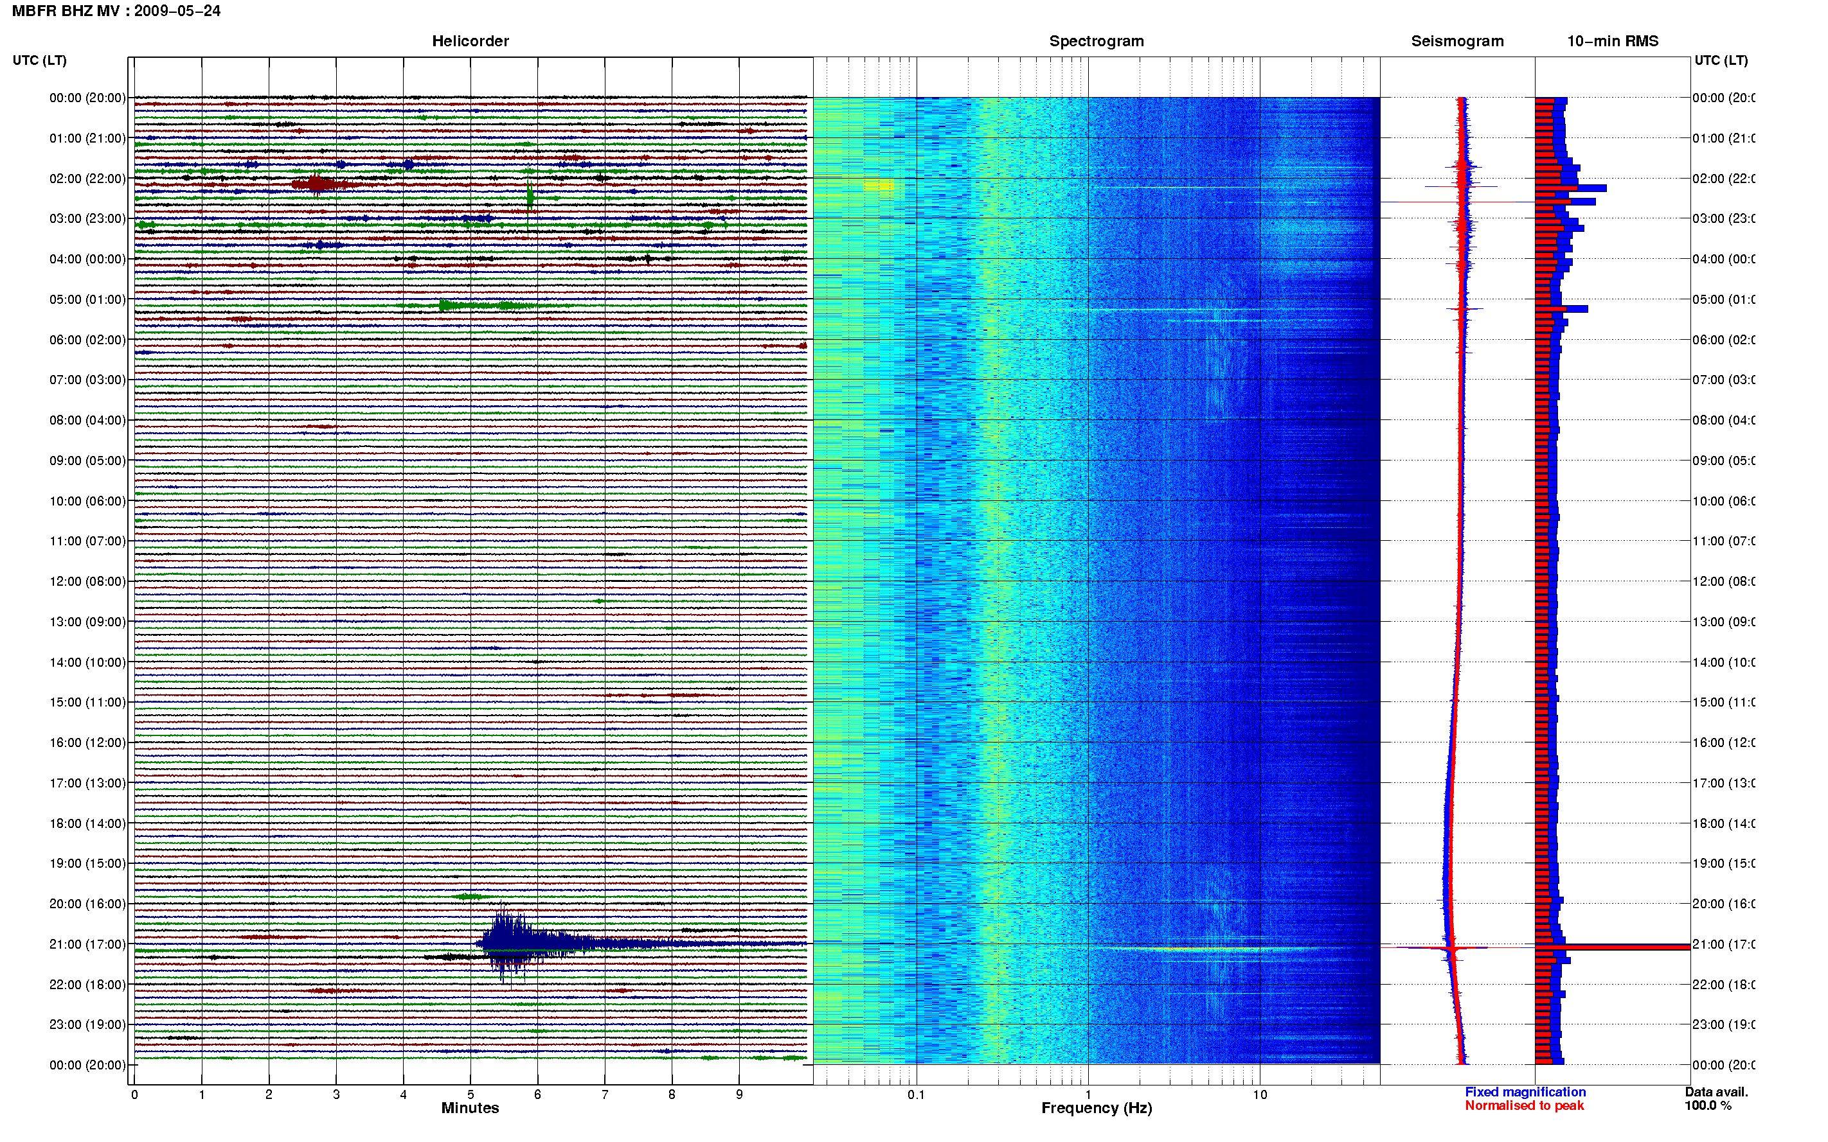Screen dimensions: 1828x1142
Task: Click the '23:00 (19:00)' left time label
Action: coord(87,1025)
